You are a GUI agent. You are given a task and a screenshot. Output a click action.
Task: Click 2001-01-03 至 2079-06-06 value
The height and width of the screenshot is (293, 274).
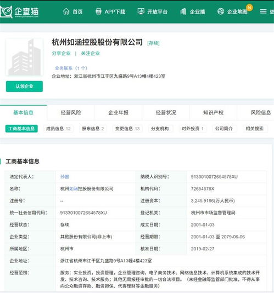click(218, 237)
